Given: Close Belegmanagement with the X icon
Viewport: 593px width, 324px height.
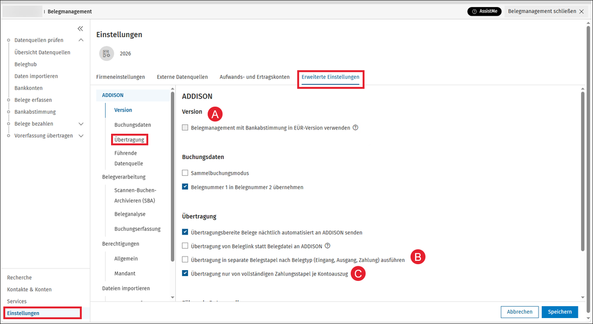Looking at the screenshot, I should coord(582,12).
